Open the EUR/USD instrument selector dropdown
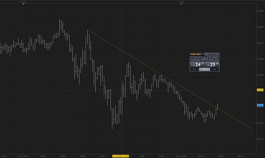This screenshot has width=265, height=158. pos(203,54)
